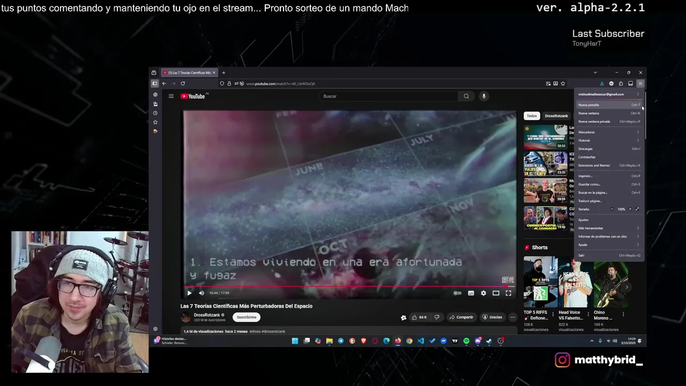
Task: Open the list all tabs dropdown chevron
Action: coord(595,72)
